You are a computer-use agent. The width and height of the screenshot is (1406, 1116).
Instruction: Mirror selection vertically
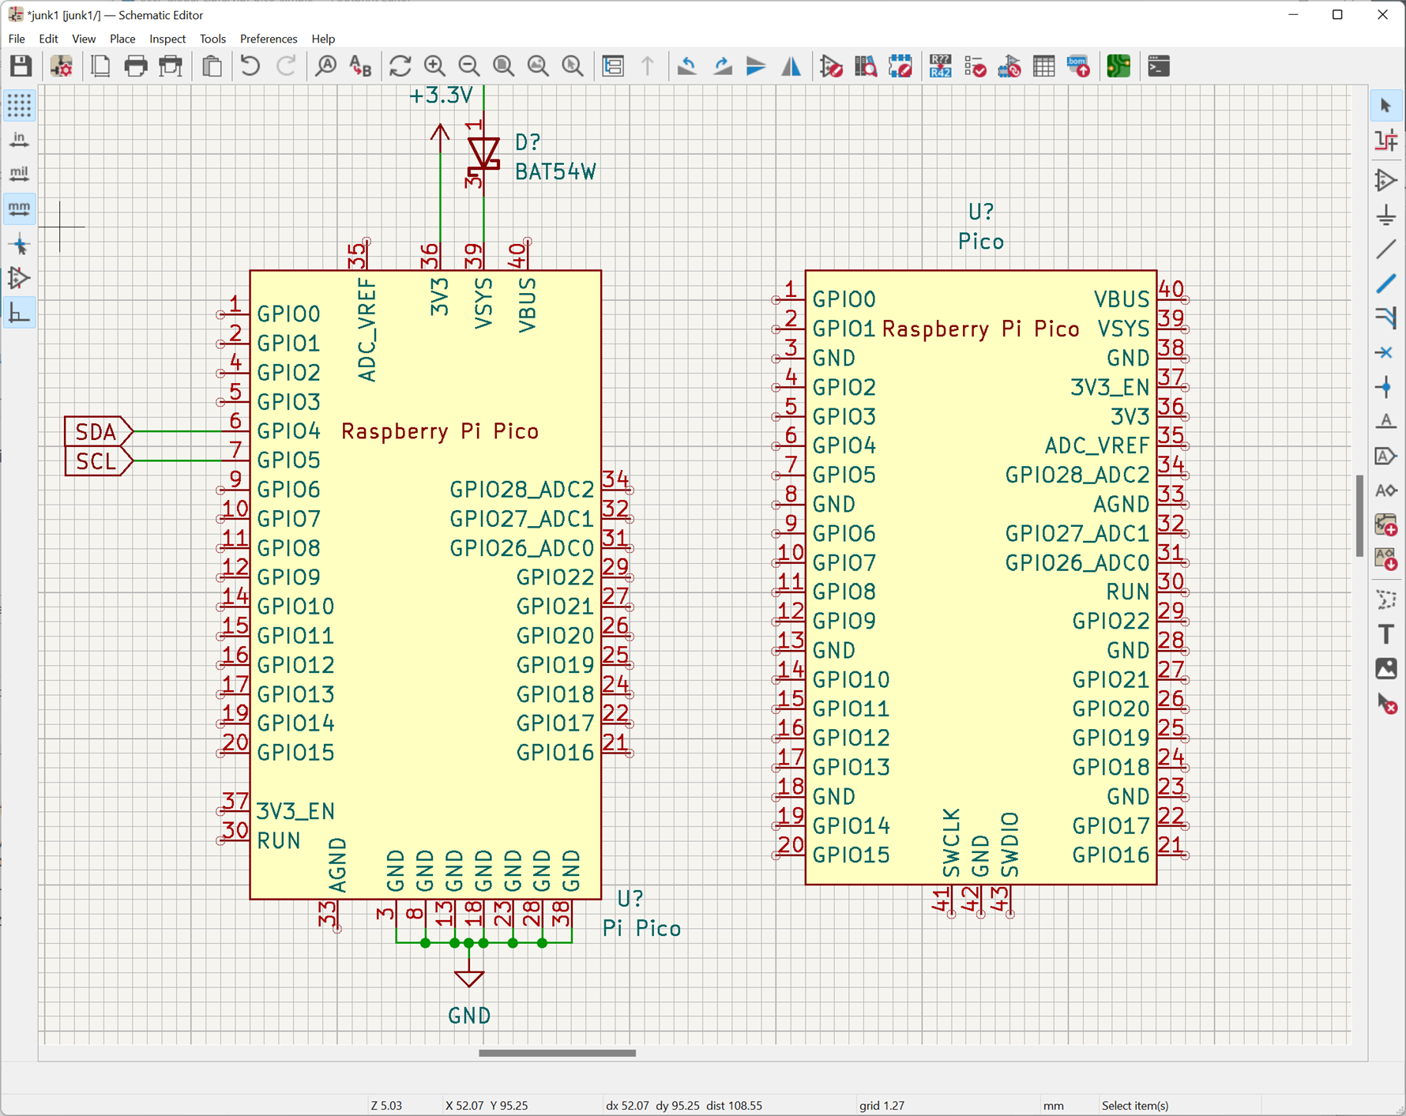tap(757, 66)
